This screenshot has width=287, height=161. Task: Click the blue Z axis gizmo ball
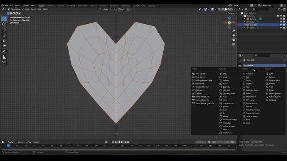pyautogui.click(x=229, y=18)
